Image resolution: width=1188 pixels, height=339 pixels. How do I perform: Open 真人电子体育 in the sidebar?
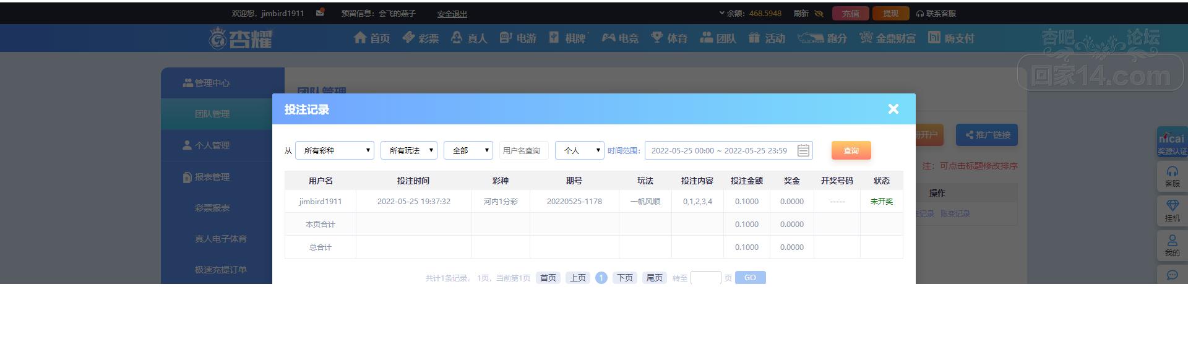(x=220, y=239)
